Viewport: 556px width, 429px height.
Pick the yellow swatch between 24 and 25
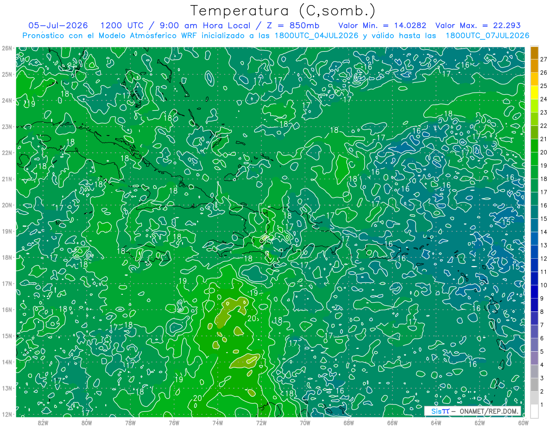point(534,93)
